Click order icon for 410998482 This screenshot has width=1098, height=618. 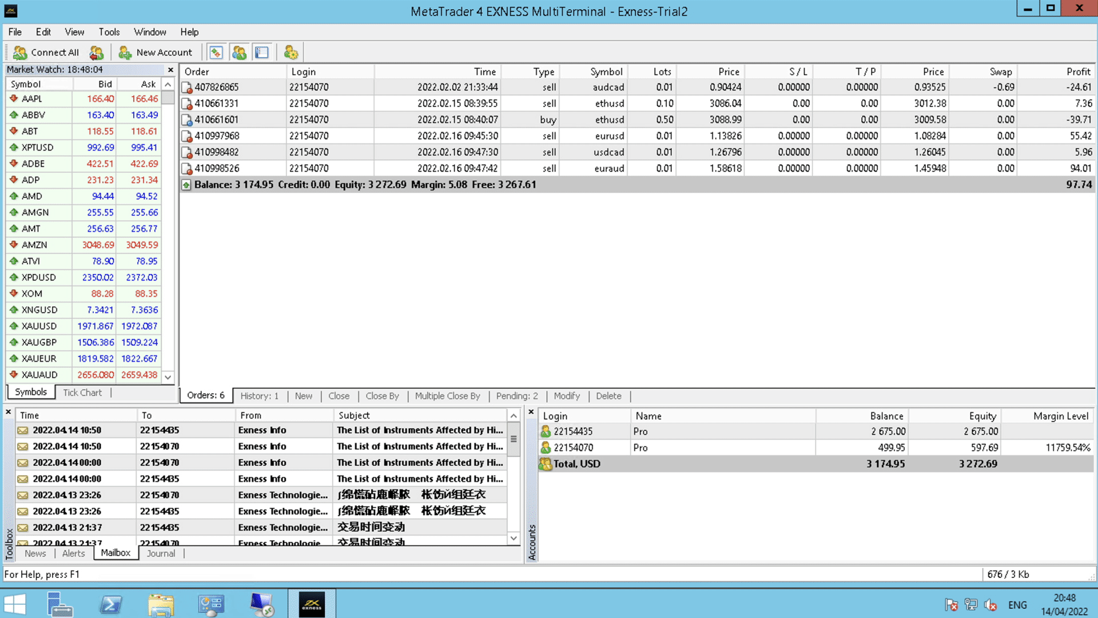point(186,152)
